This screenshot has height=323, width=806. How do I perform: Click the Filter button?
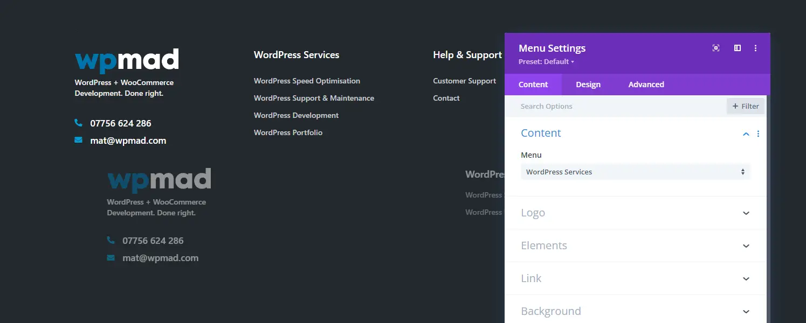click(x=745, y=106)
